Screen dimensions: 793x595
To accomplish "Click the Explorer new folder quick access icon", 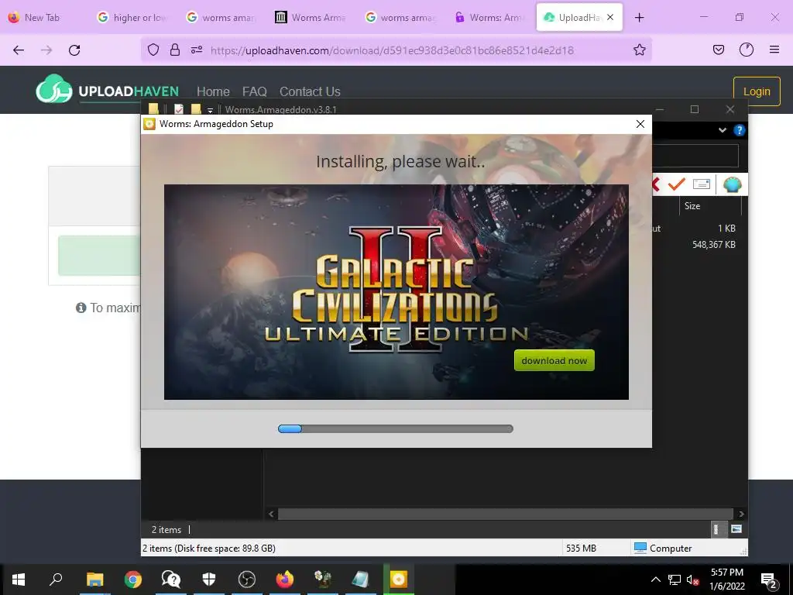I will point(196,109).
